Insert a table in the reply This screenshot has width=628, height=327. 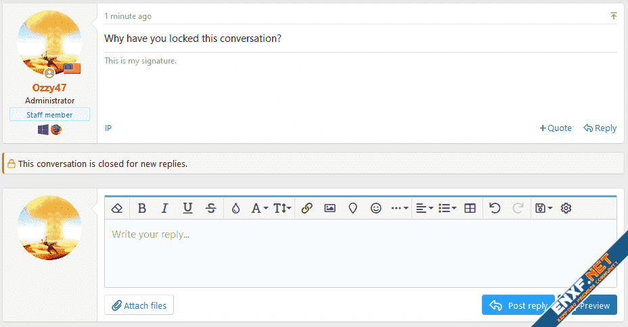click(470, 208)
